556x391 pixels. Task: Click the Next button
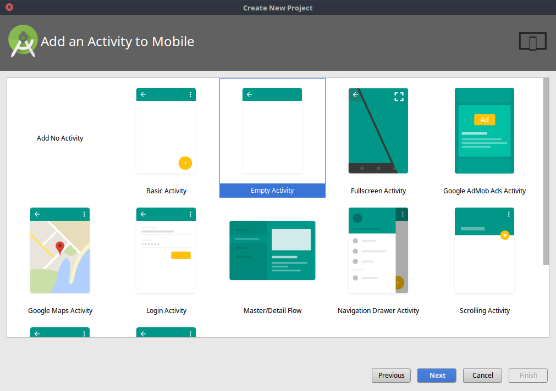(x=437, y=376)
